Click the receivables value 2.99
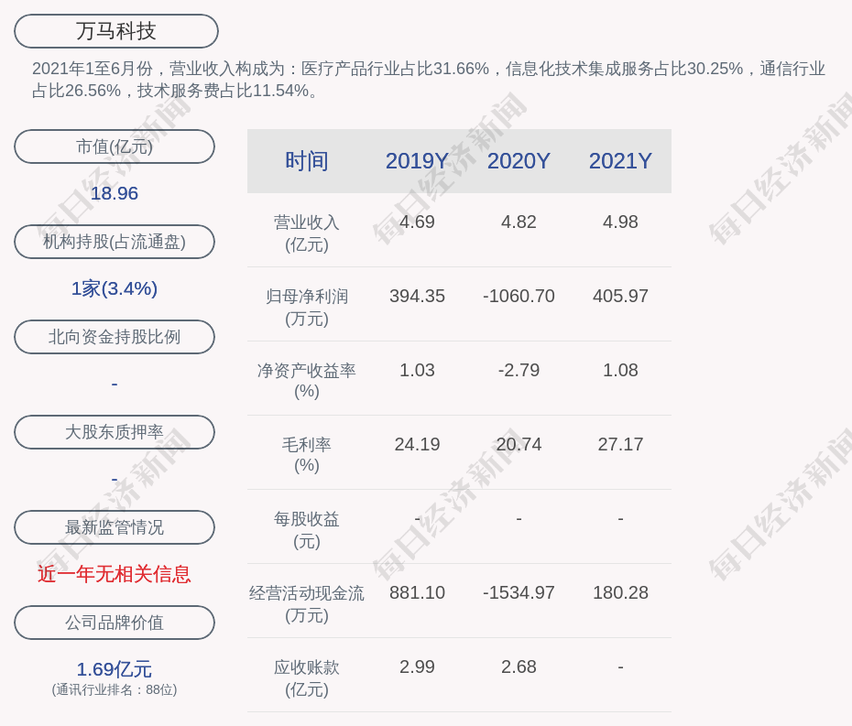This screenshot has height=726, width=852. coord(417,666)
